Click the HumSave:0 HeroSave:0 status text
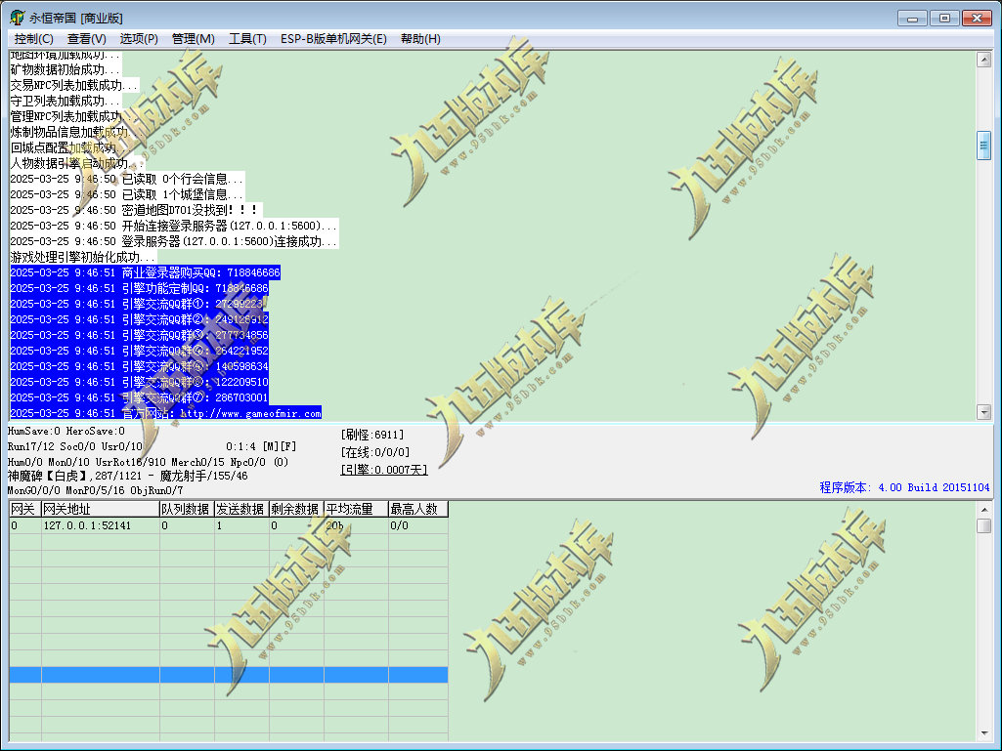The image size is (1002, 751). click(x=66, y=431)
